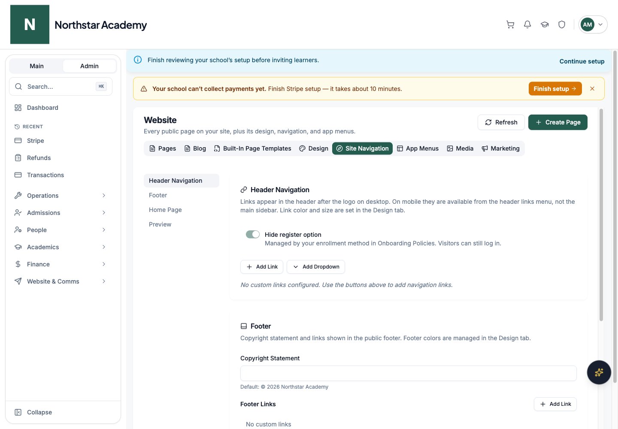Click the Header Navigation link icon
The width and height of the screenshot is (618, 429).
tap(244, 190)
